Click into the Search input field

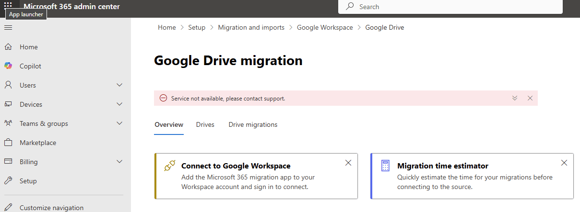click(x=450, y=7)
